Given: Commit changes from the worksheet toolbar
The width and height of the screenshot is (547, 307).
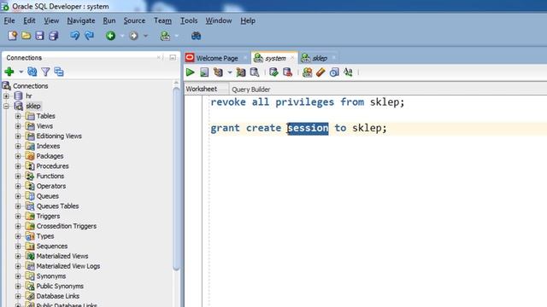Looking at the screenshot, I should [273, 72].
